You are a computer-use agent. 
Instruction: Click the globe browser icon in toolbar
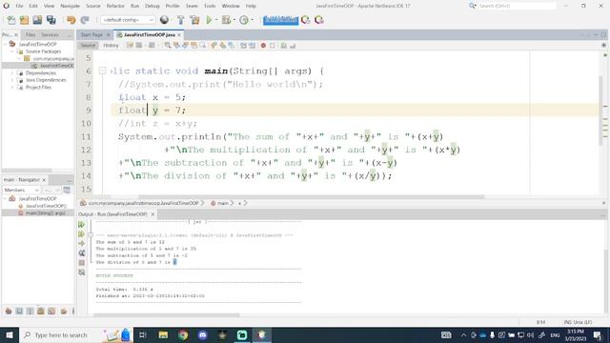click(164, 20)
